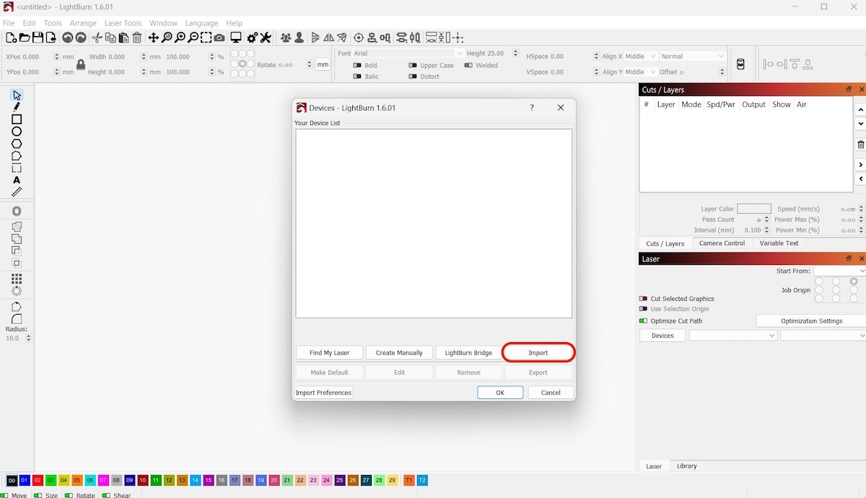Open the device selector dropdown beside Devices

pyautogui.click(x=733, y=336)
